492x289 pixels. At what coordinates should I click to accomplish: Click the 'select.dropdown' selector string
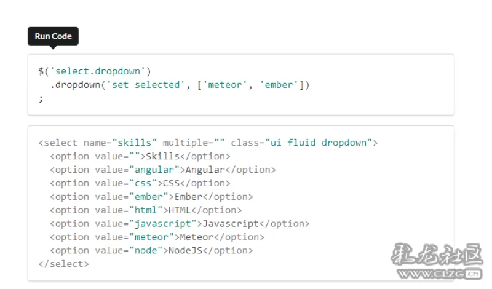coord(98,71)
